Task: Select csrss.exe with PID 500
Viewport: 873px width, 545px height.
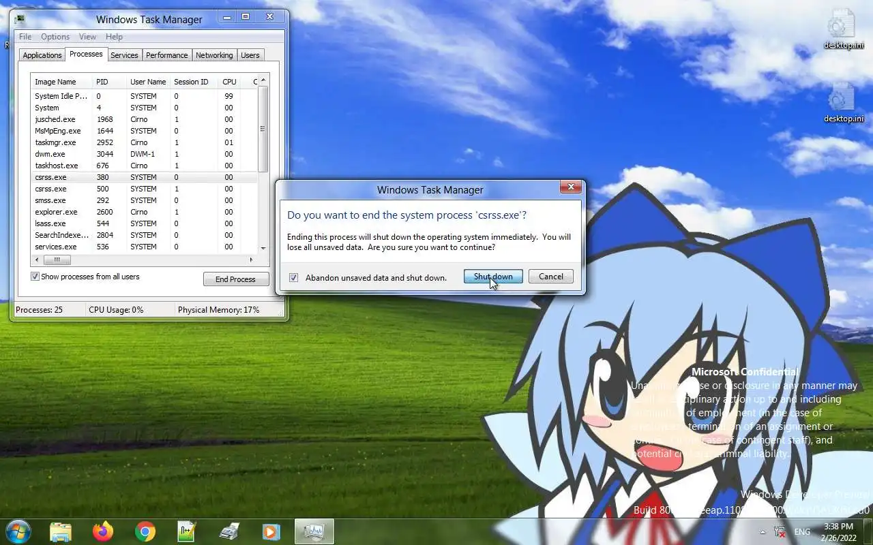Action: pos(145,189)
